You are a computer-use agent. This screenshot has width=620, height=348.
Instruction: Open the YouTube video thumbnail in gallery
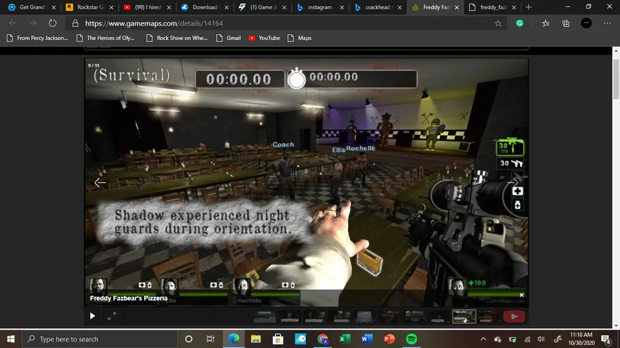pos(514,316)
